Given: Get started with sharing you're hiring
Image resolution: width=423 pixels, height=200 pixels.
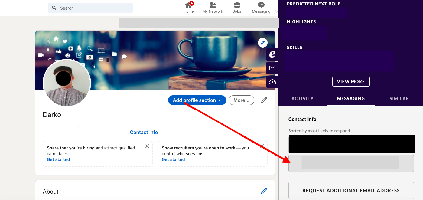Looking at the screenshot, I should click(58, 159).
